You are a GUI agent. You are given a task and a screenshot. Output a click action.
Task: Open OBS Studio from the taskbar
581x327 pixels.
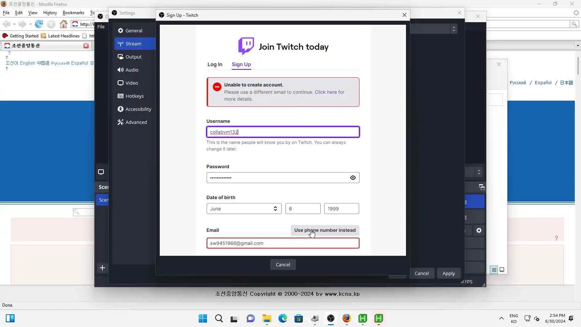coord(330,318)
